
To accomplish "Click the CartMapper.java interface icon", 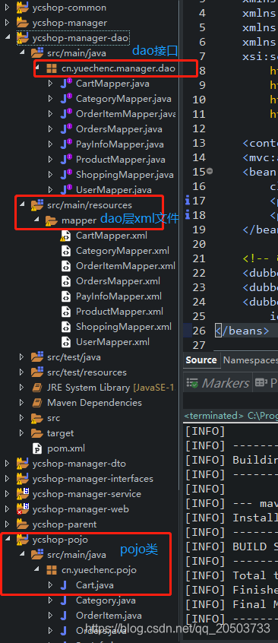I will pyautogui.click(x=65, y=84).
